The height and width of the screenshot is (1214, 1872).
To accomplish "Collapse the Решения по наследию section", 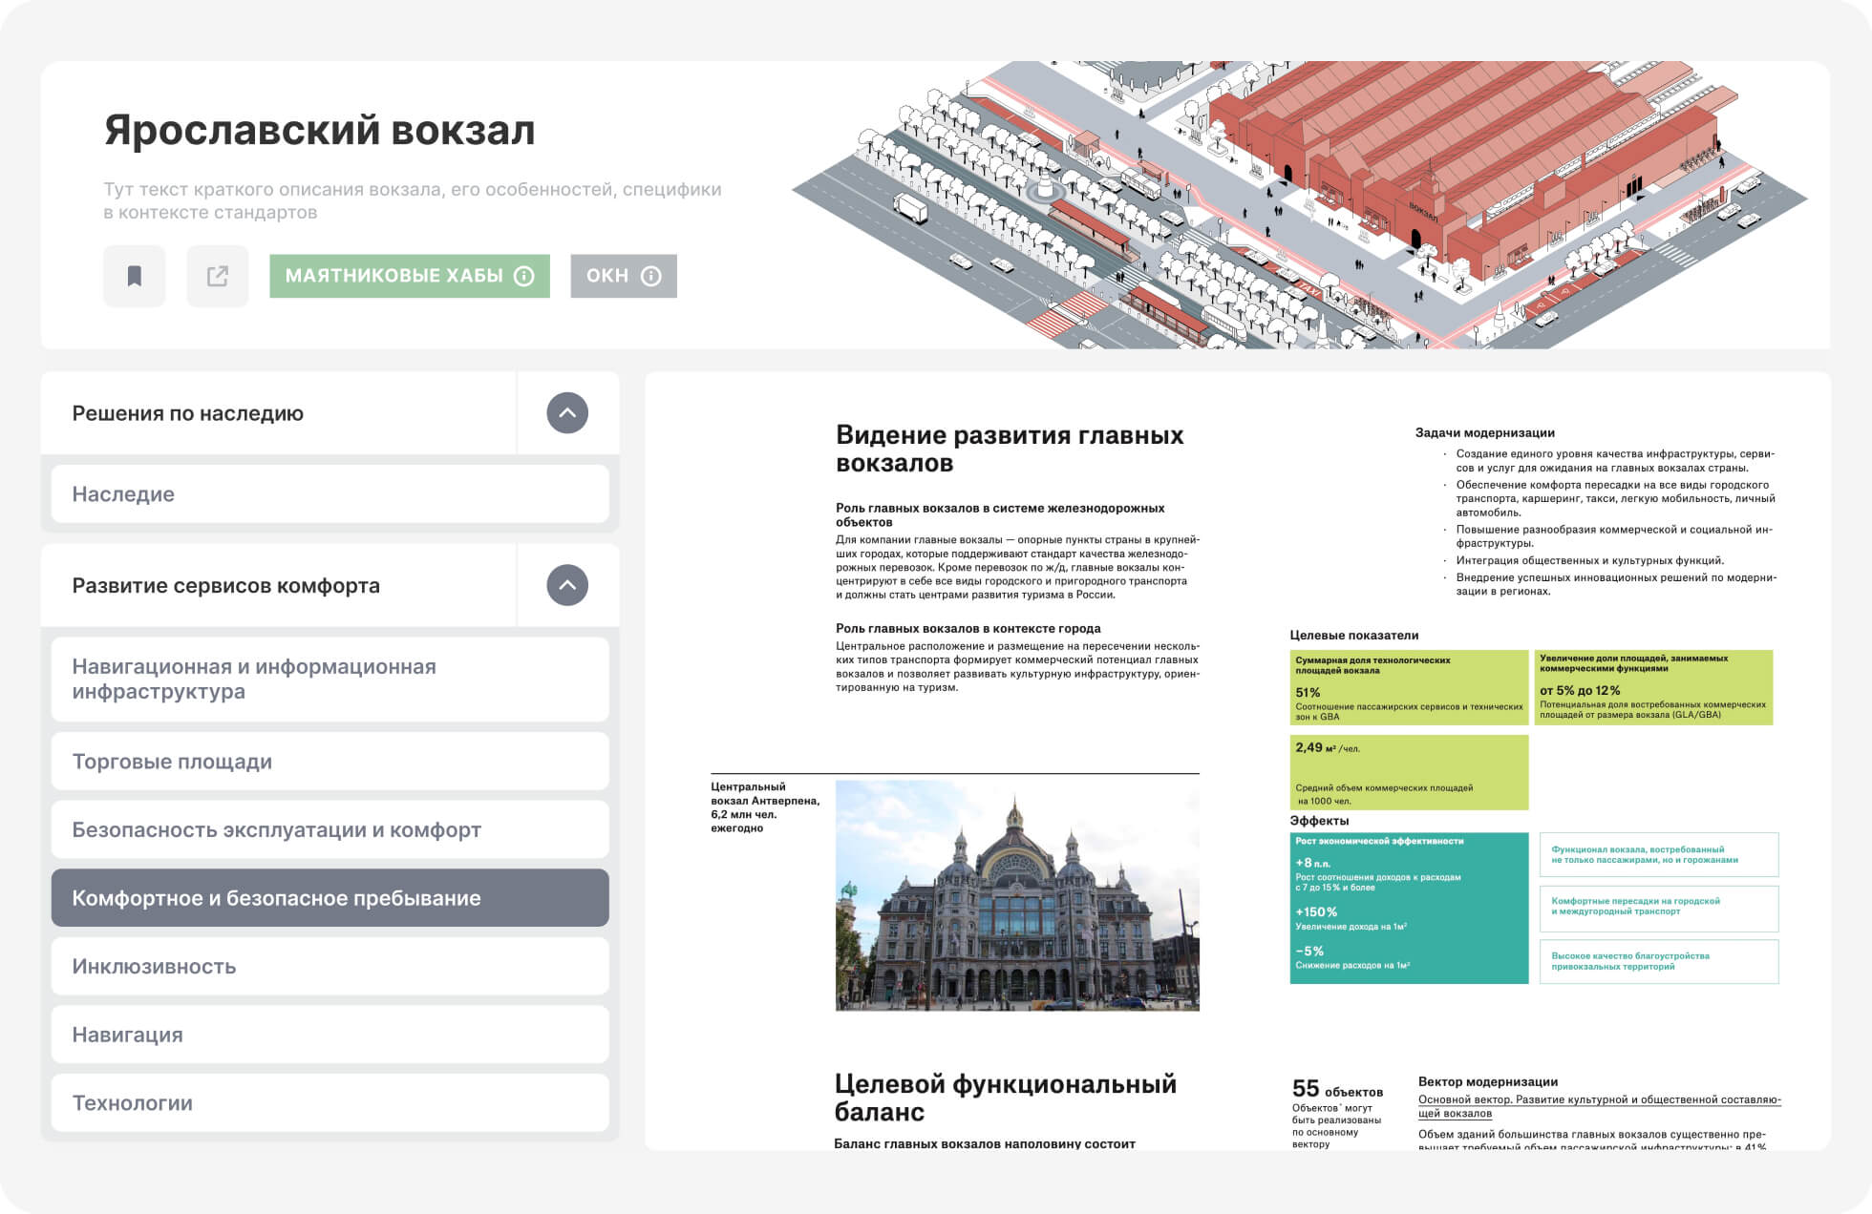I will [x=567, y=413].
